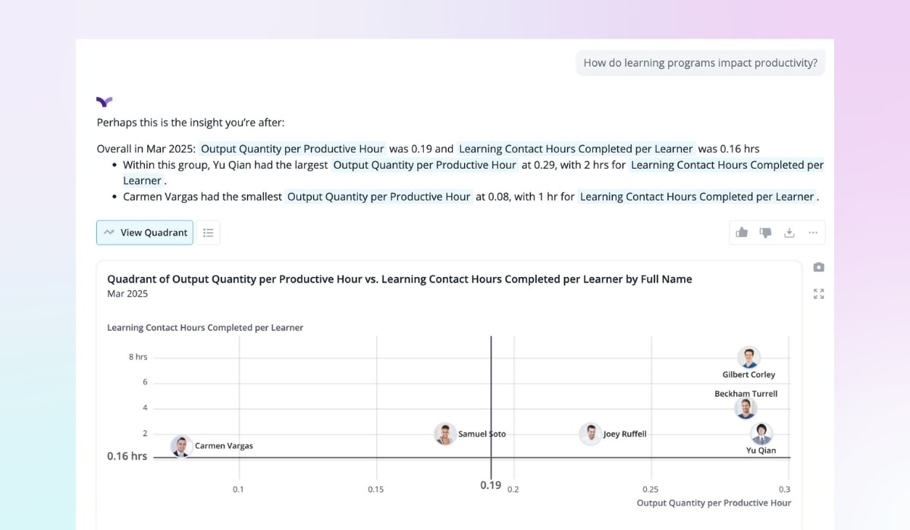
Task: Click the first Output Quantity per Productive Hour tag in the Overall in Mar 2025 line
Action: [293, 149]
